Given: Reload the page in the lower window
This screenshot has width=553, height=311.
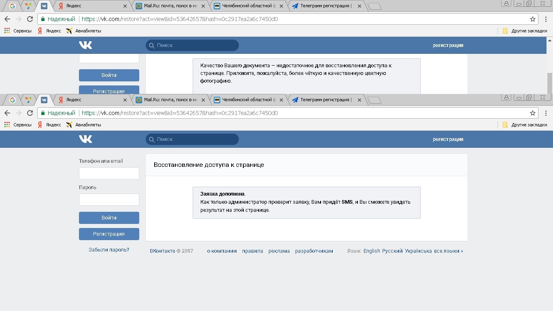Looking at the screenshot, I should (30, 113).
